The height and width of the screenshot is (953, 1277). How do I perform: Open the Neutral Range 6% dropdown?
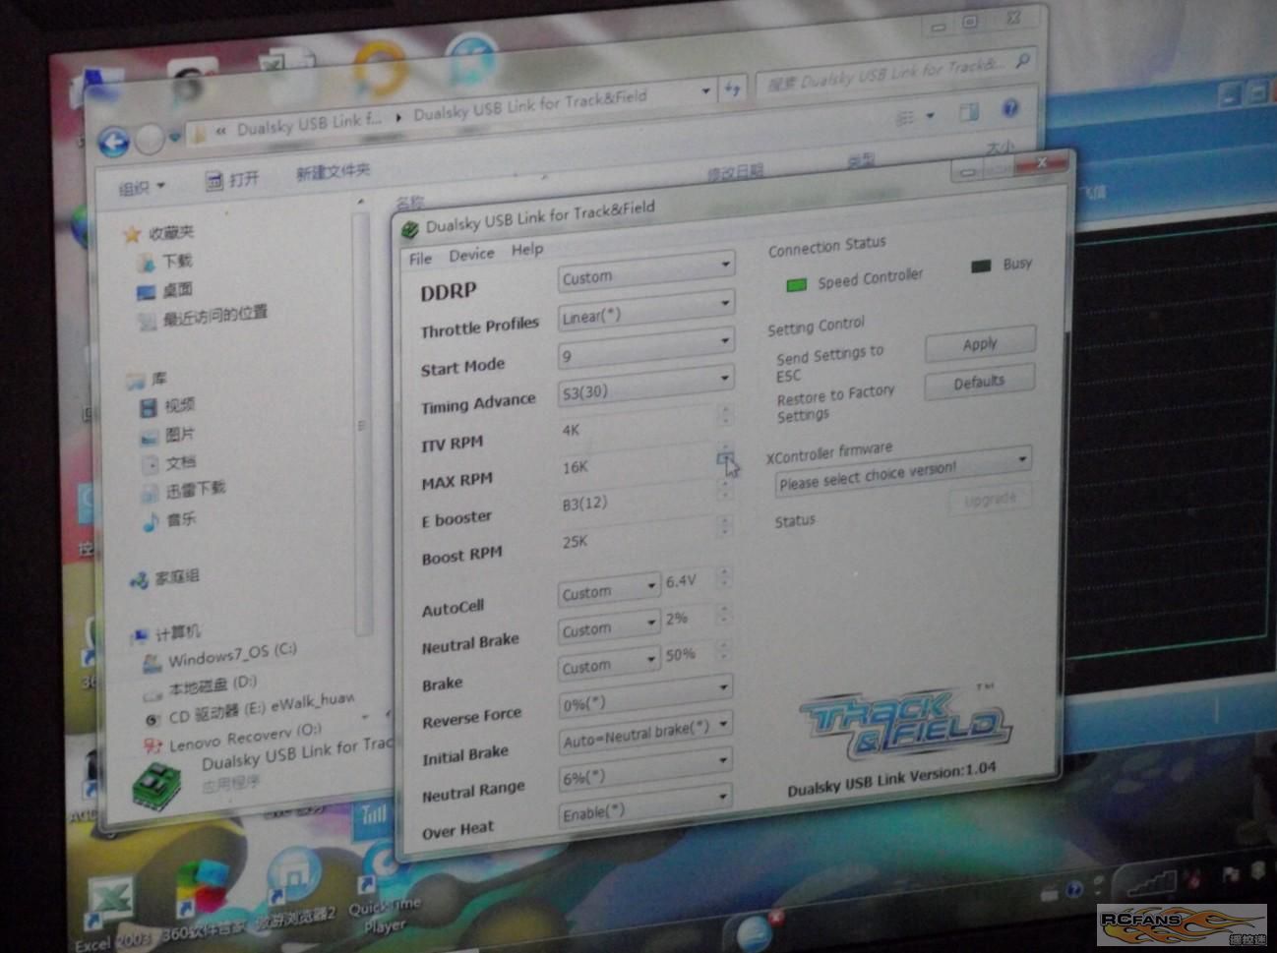pos(645,774)
